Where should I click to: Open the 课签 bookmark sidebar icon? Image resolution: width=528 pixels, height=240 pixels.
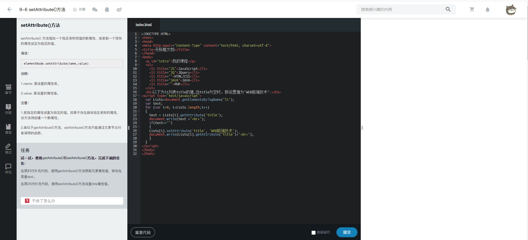[8, 129]
